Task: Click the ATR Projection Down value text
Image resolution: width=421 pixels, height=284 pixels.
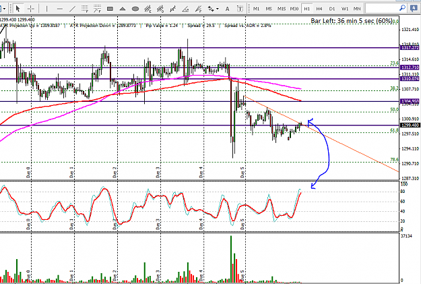Action: click(x=103, y=26)
